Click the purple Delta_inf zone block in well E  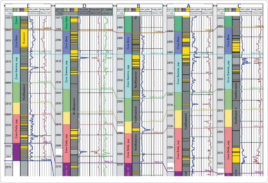point(17,152)
